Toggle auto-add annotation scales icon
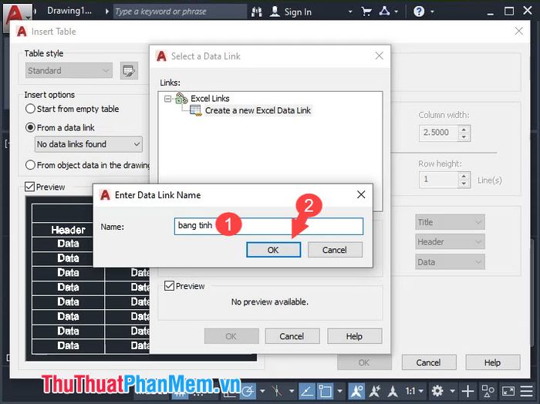The height and width of the screenshot is (404, 540). coord(375,391)
